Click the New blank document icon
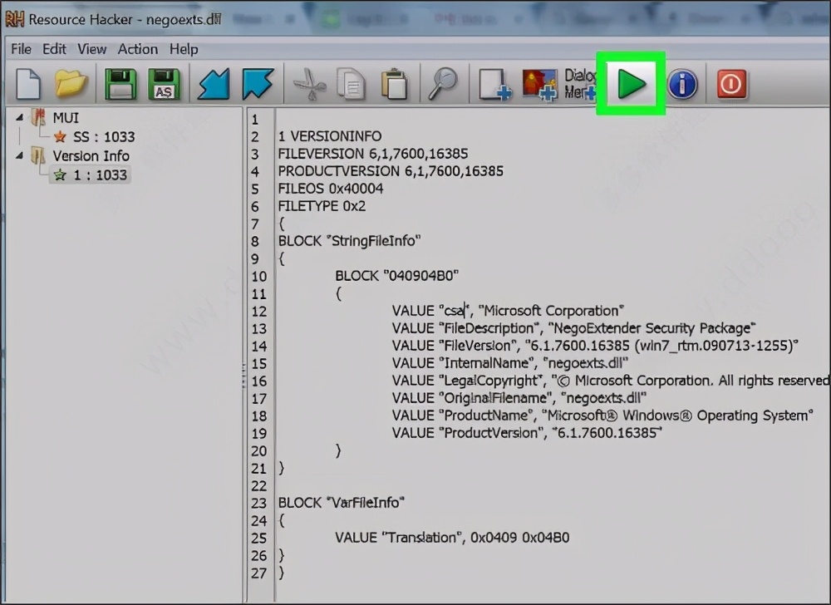This screenshot has width=831, height=605. click(27, 83)
